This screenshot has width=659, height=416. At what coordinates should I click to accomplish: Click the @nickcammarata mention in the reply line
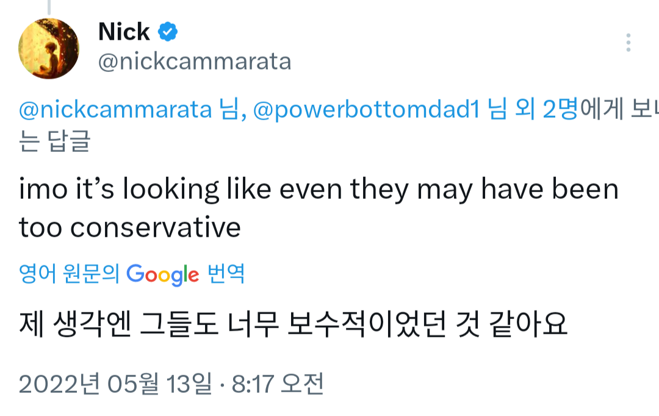click(x=115, y=110)
